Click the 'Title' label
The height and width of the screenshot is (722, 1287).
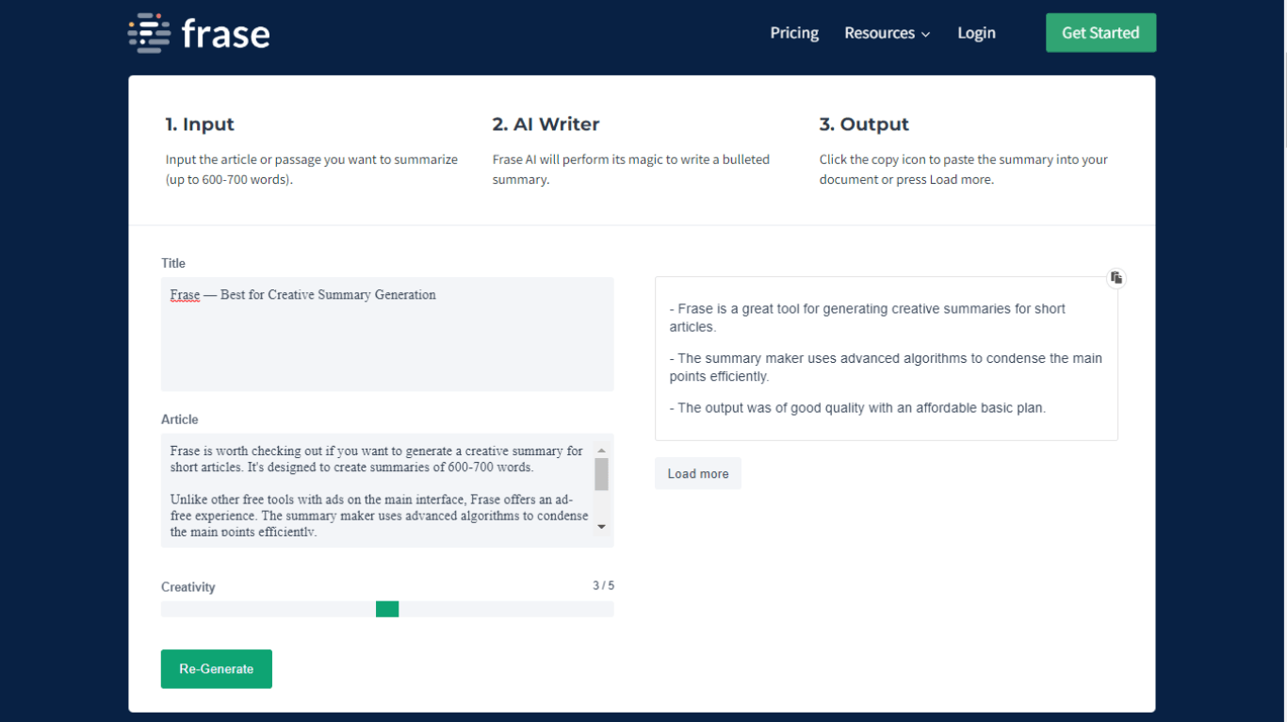pos(173,263)
